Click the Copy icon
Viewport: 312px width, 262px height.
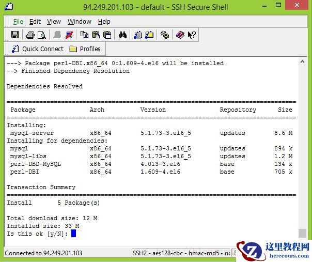pyautogui.click(x=84, y=35)
